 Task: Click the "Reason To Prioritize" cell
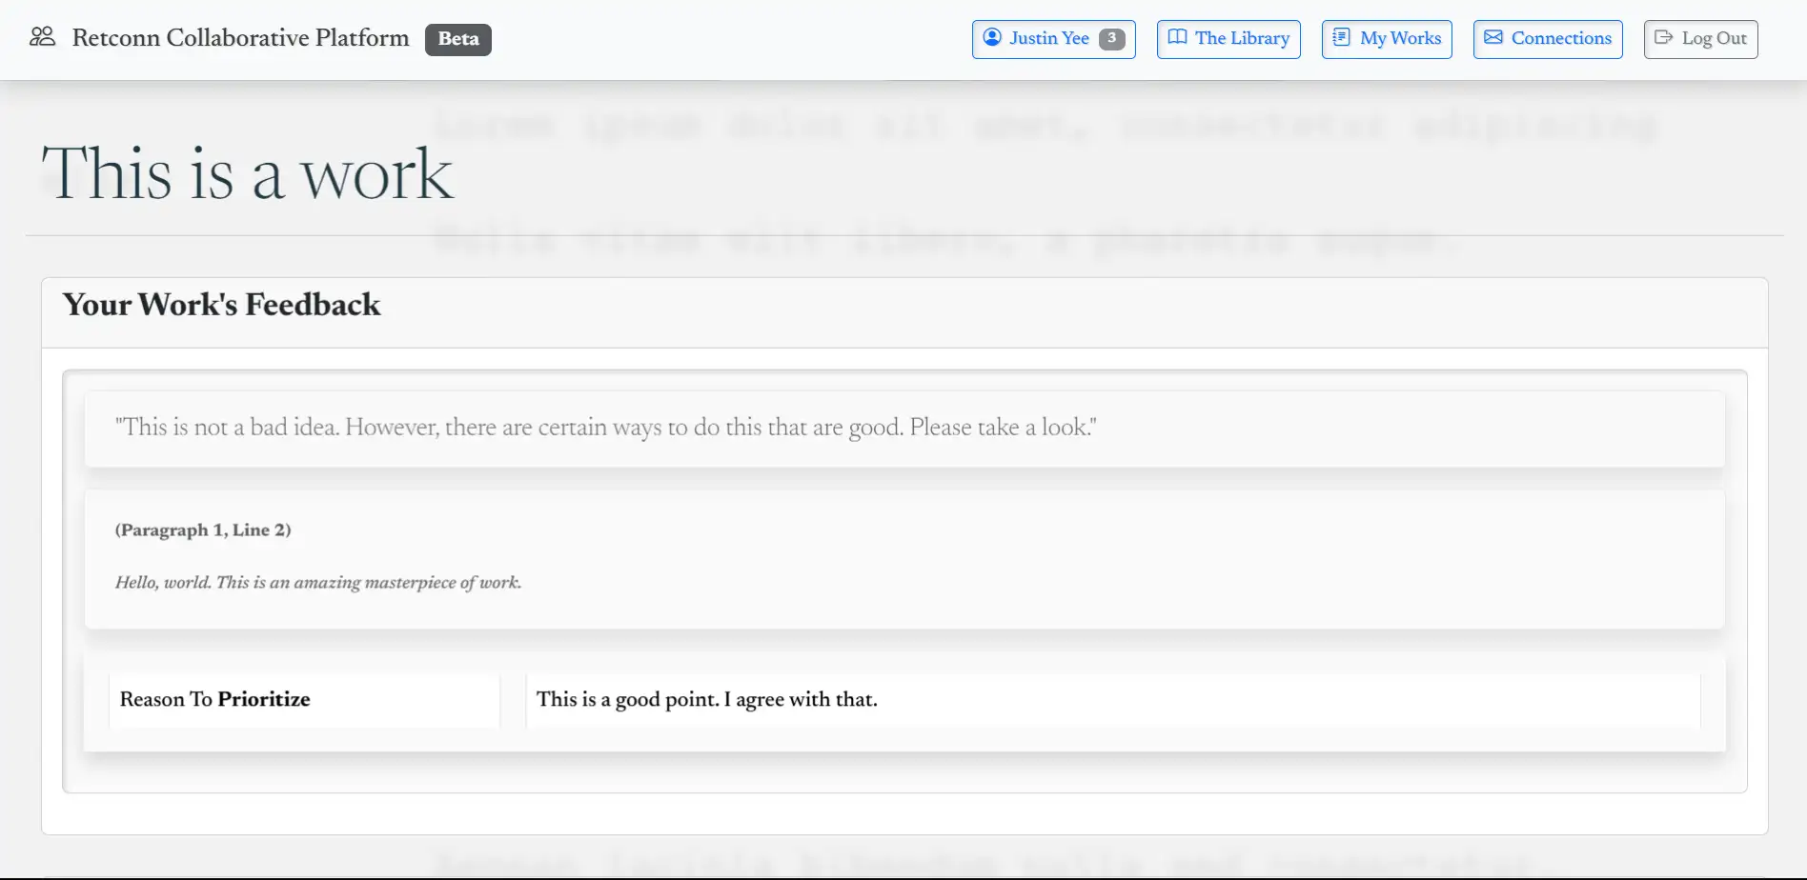pos(215,699)
